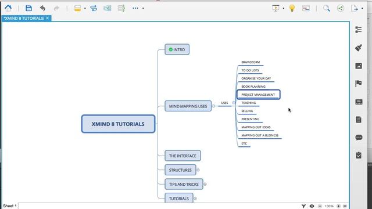Toggle the eye visibility icon

pos(312,206)
